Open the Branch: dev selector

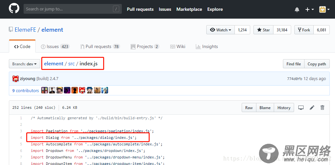[x=25, y=64]
